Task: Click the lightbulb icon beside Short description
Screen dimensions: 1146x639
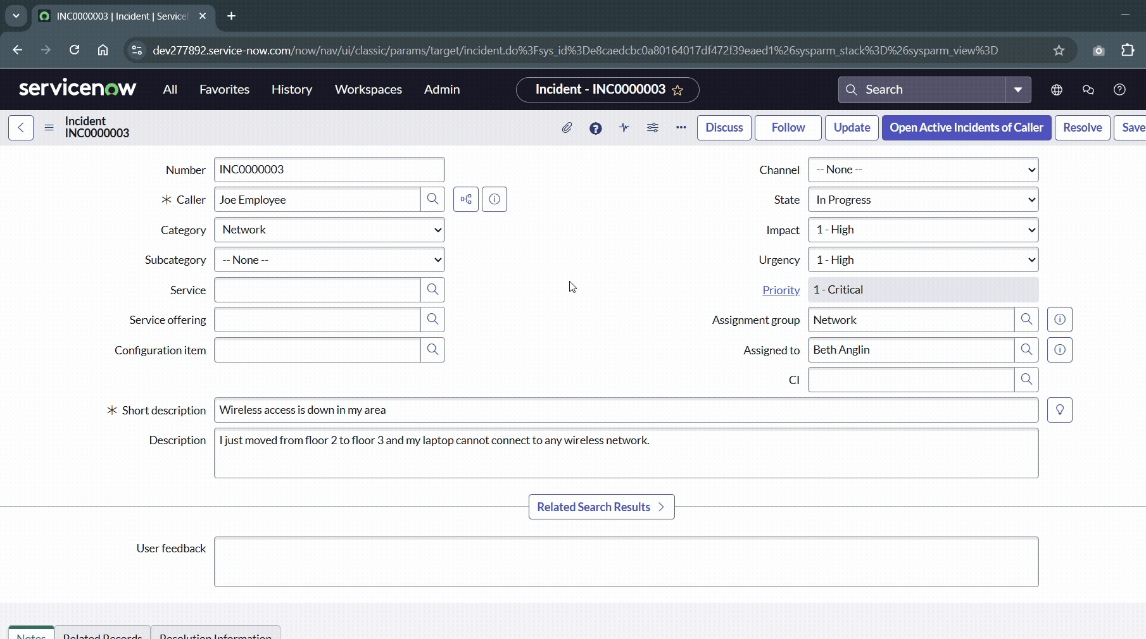Action: [x=1060, y=410]
